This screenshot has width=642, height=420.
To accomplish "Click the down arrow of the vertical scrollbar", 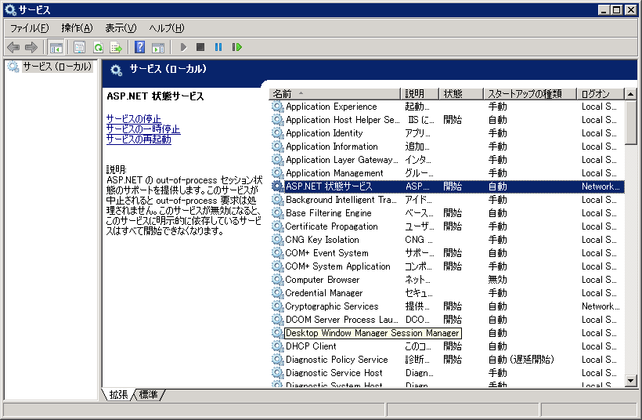I will click(630, 381).
